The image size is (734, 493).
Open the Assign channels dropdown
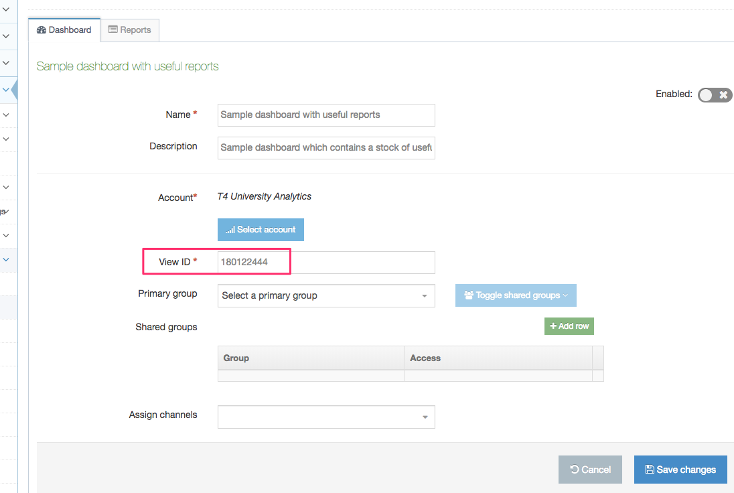coord(326,417)
